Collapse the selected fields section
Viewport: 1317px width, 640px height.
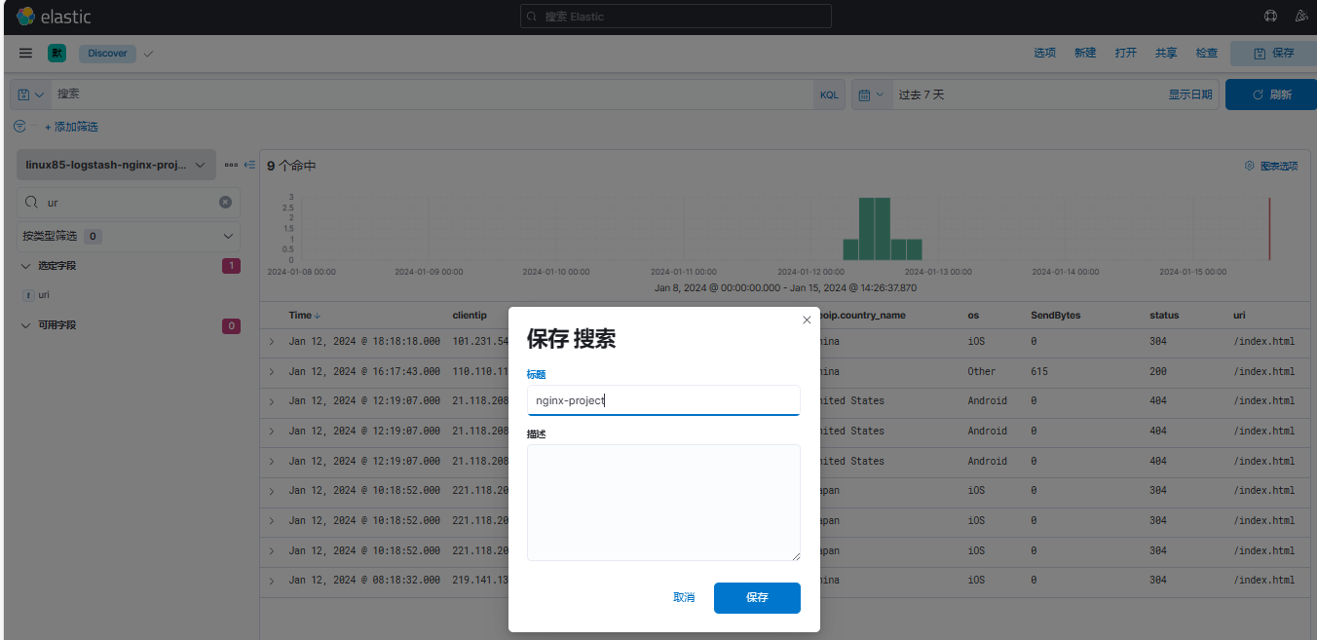pos(26,266)
